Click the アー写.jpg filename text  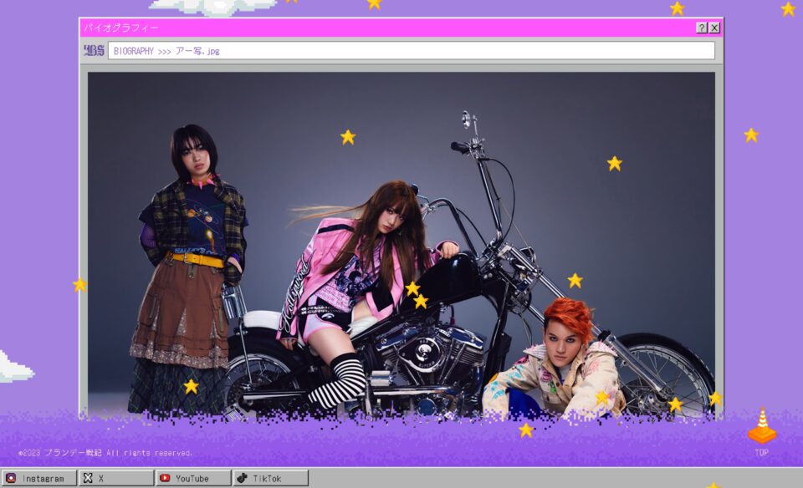(x=197, y=51)
